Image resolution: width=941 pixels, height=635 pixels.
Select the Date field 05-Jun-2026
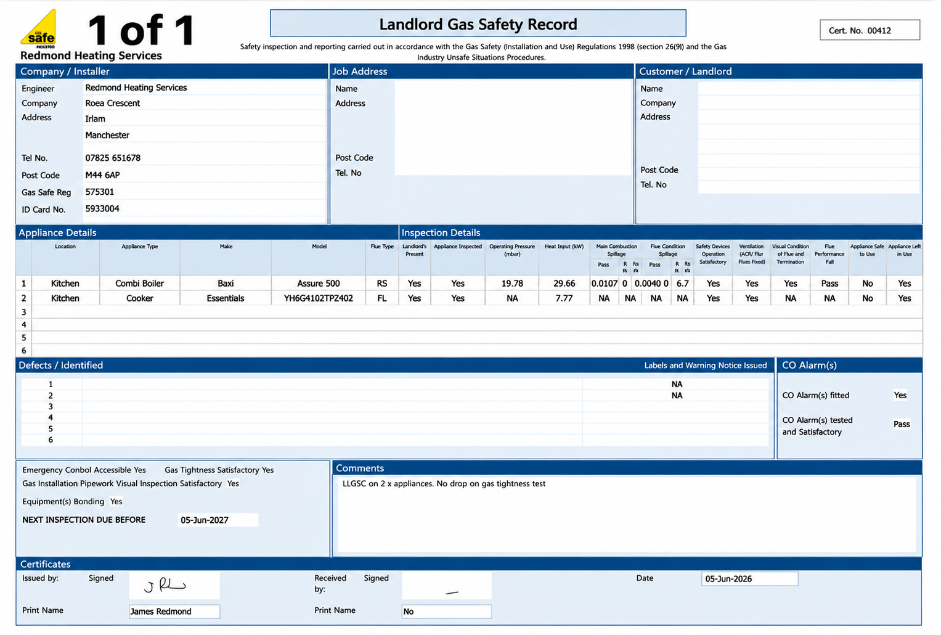749,579
